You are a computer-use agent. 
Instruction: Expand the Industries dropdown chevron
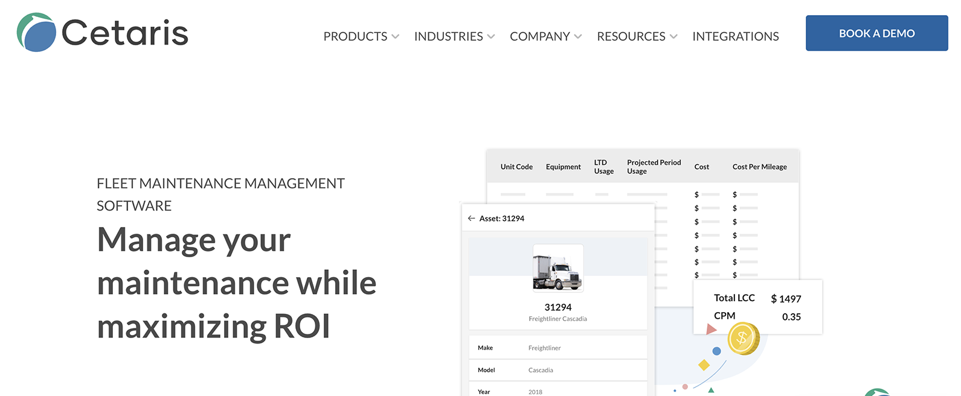(491, 37)
